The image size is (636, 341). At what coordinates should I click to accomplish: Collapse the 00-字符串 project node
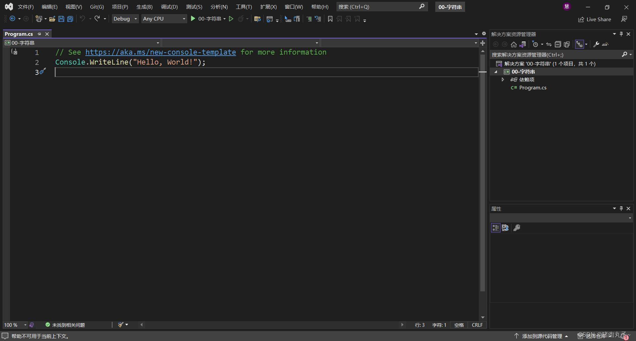click(496, 72)
